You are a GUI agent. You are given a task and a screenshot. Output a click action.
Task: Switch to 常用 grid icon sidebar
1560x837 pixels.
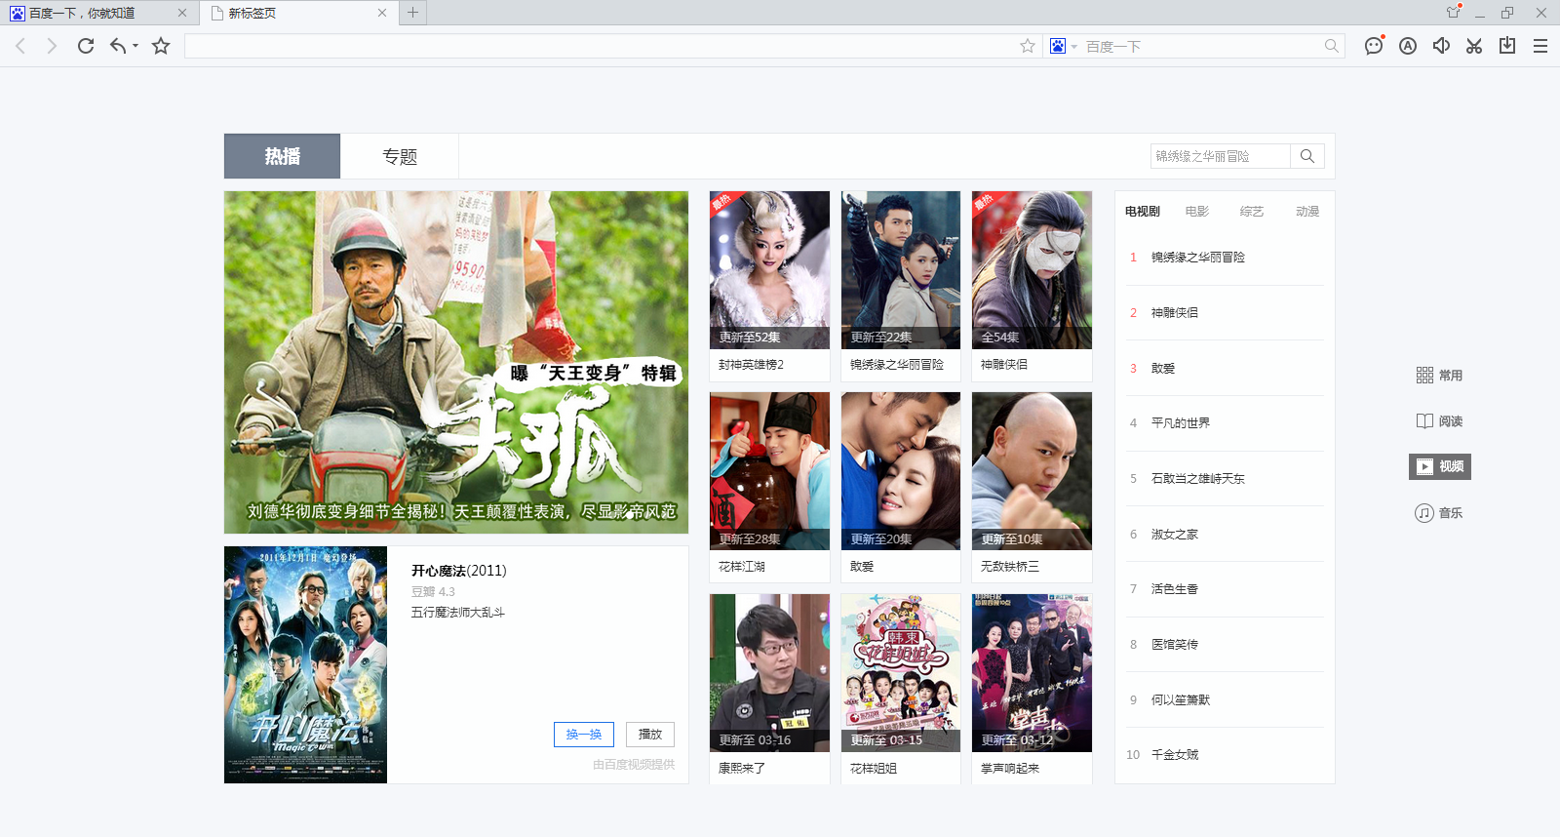coord(1439,376)
